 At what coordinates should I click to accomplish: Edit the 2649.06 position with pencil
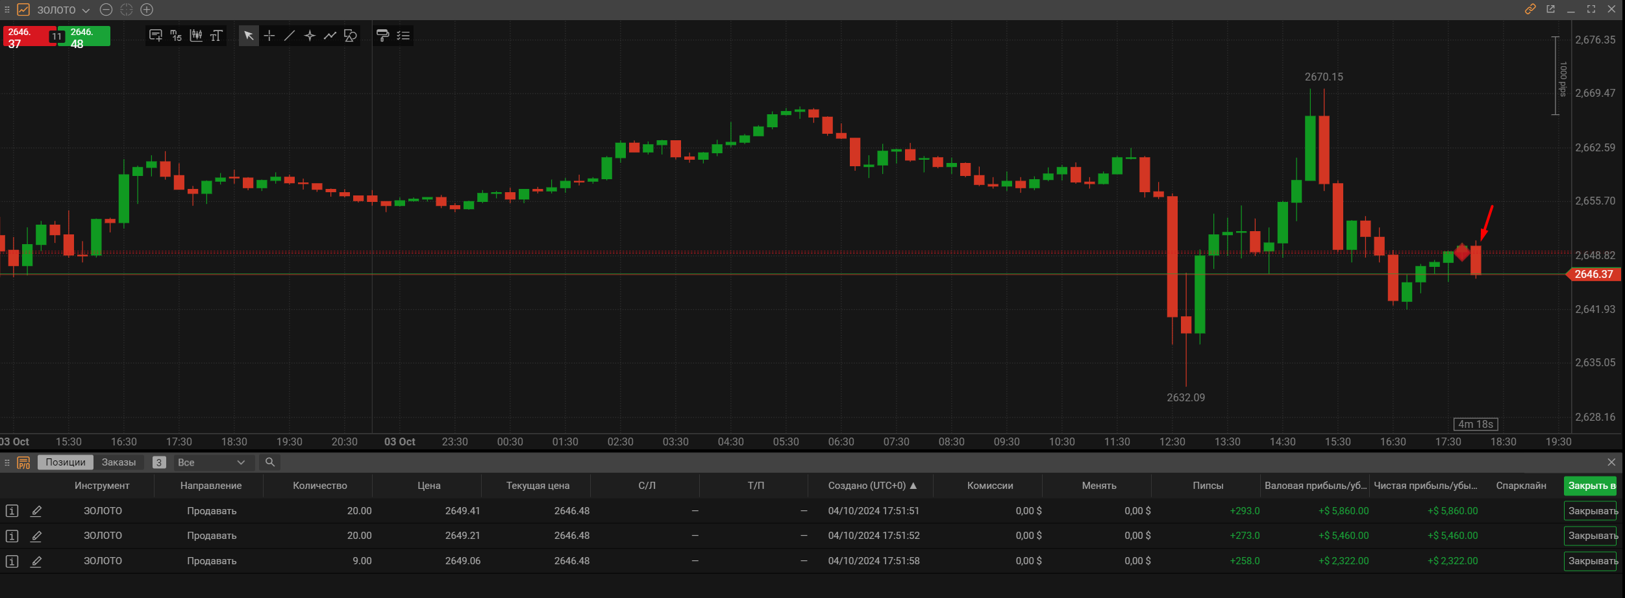36,561
